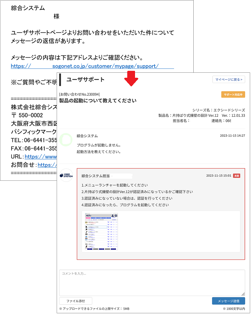
Task: Click the 未読 unread badge
Action: [x=237, y=176]
